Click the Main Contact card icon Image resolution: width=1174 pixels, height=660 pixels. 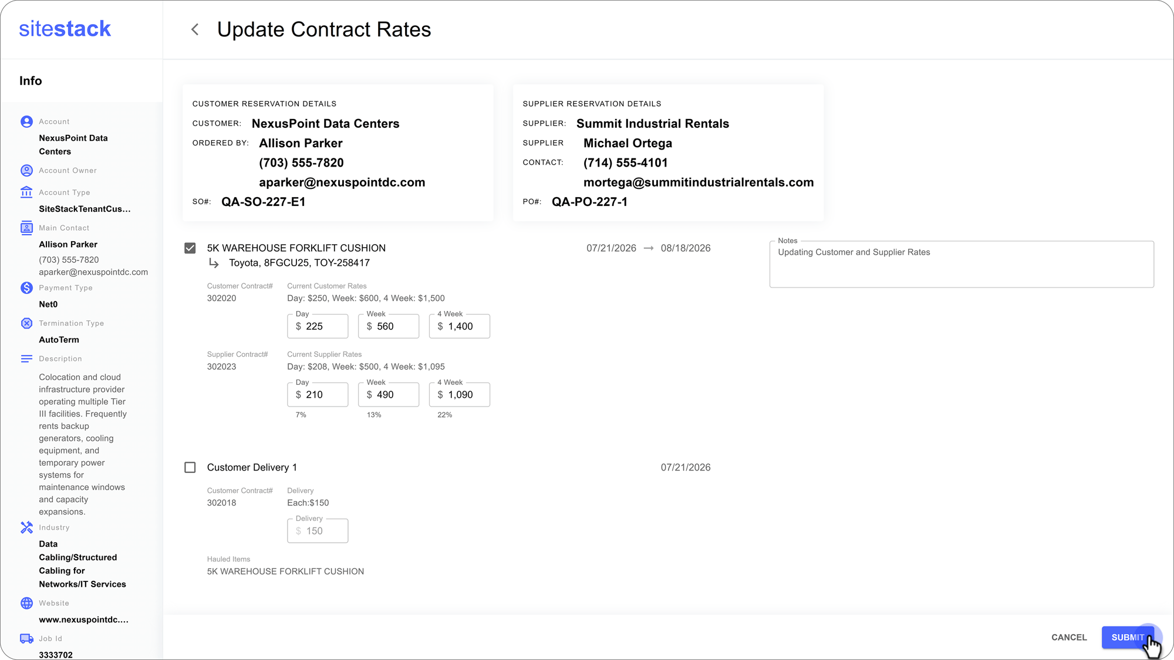click(26, 228)
